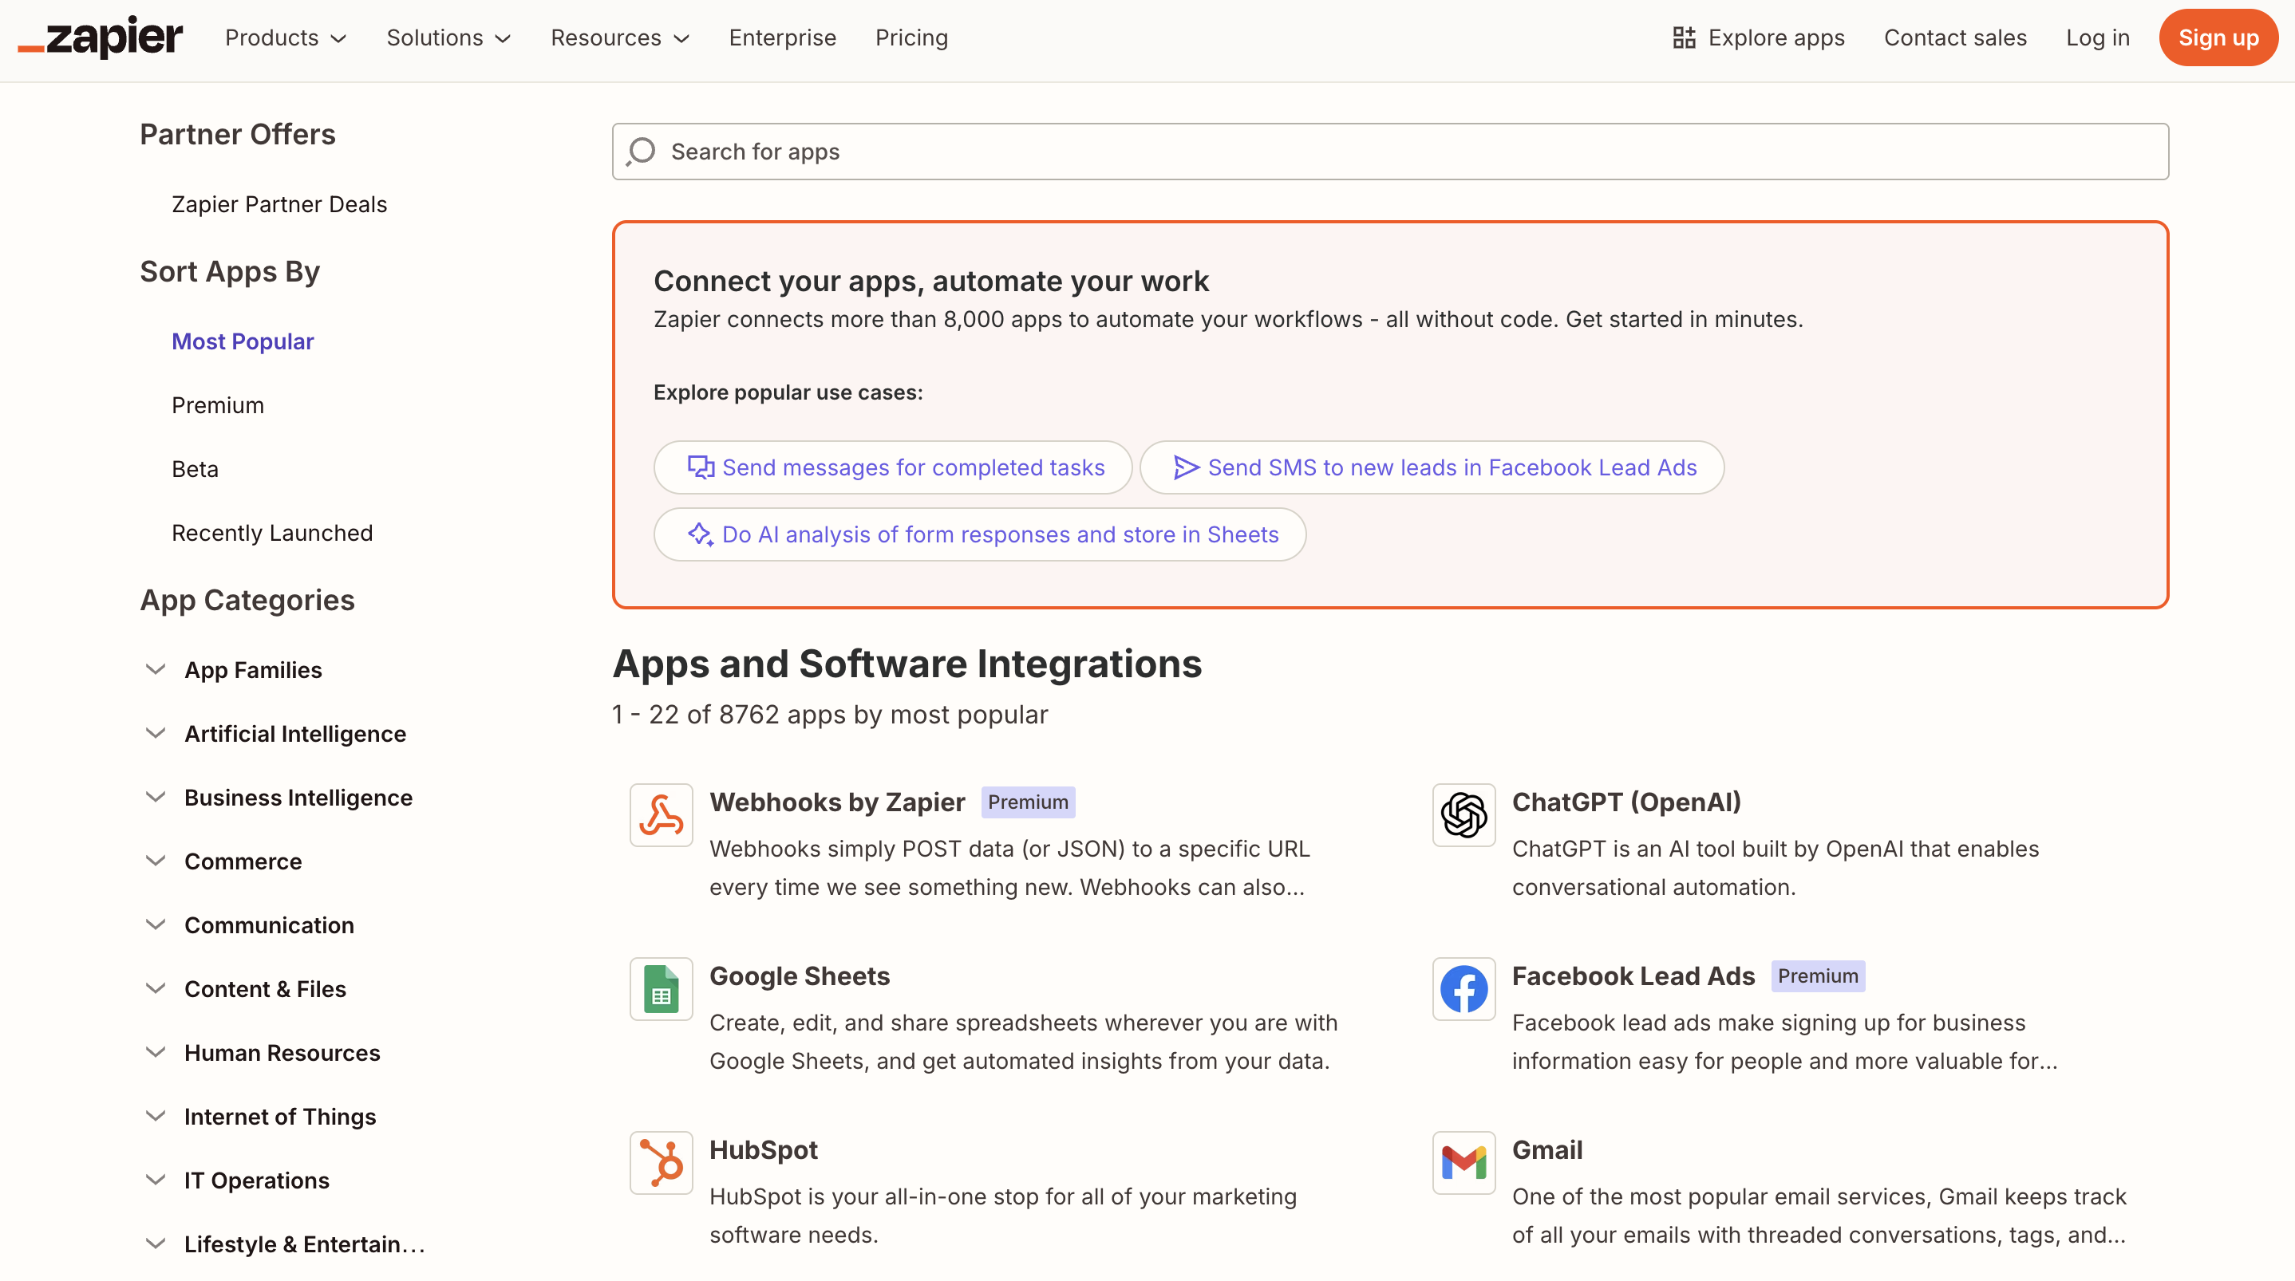Expand the App Families category

155,669
